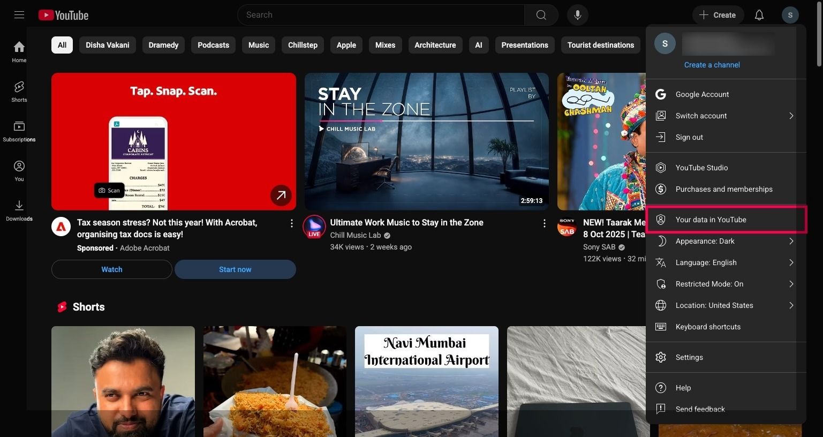
Task: Expand the Restricted Mode submenu arrow
Action: pyautogui.click(x=791, y=284)
